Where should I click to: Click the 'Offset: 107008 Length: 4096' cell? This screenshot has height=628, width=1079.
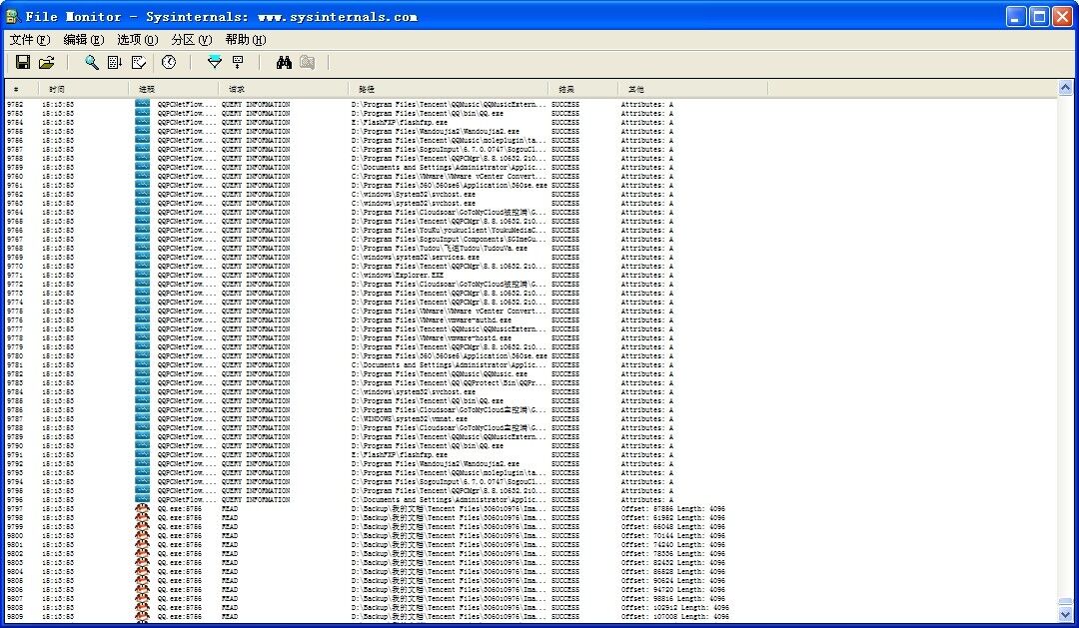tap(673, 616)
